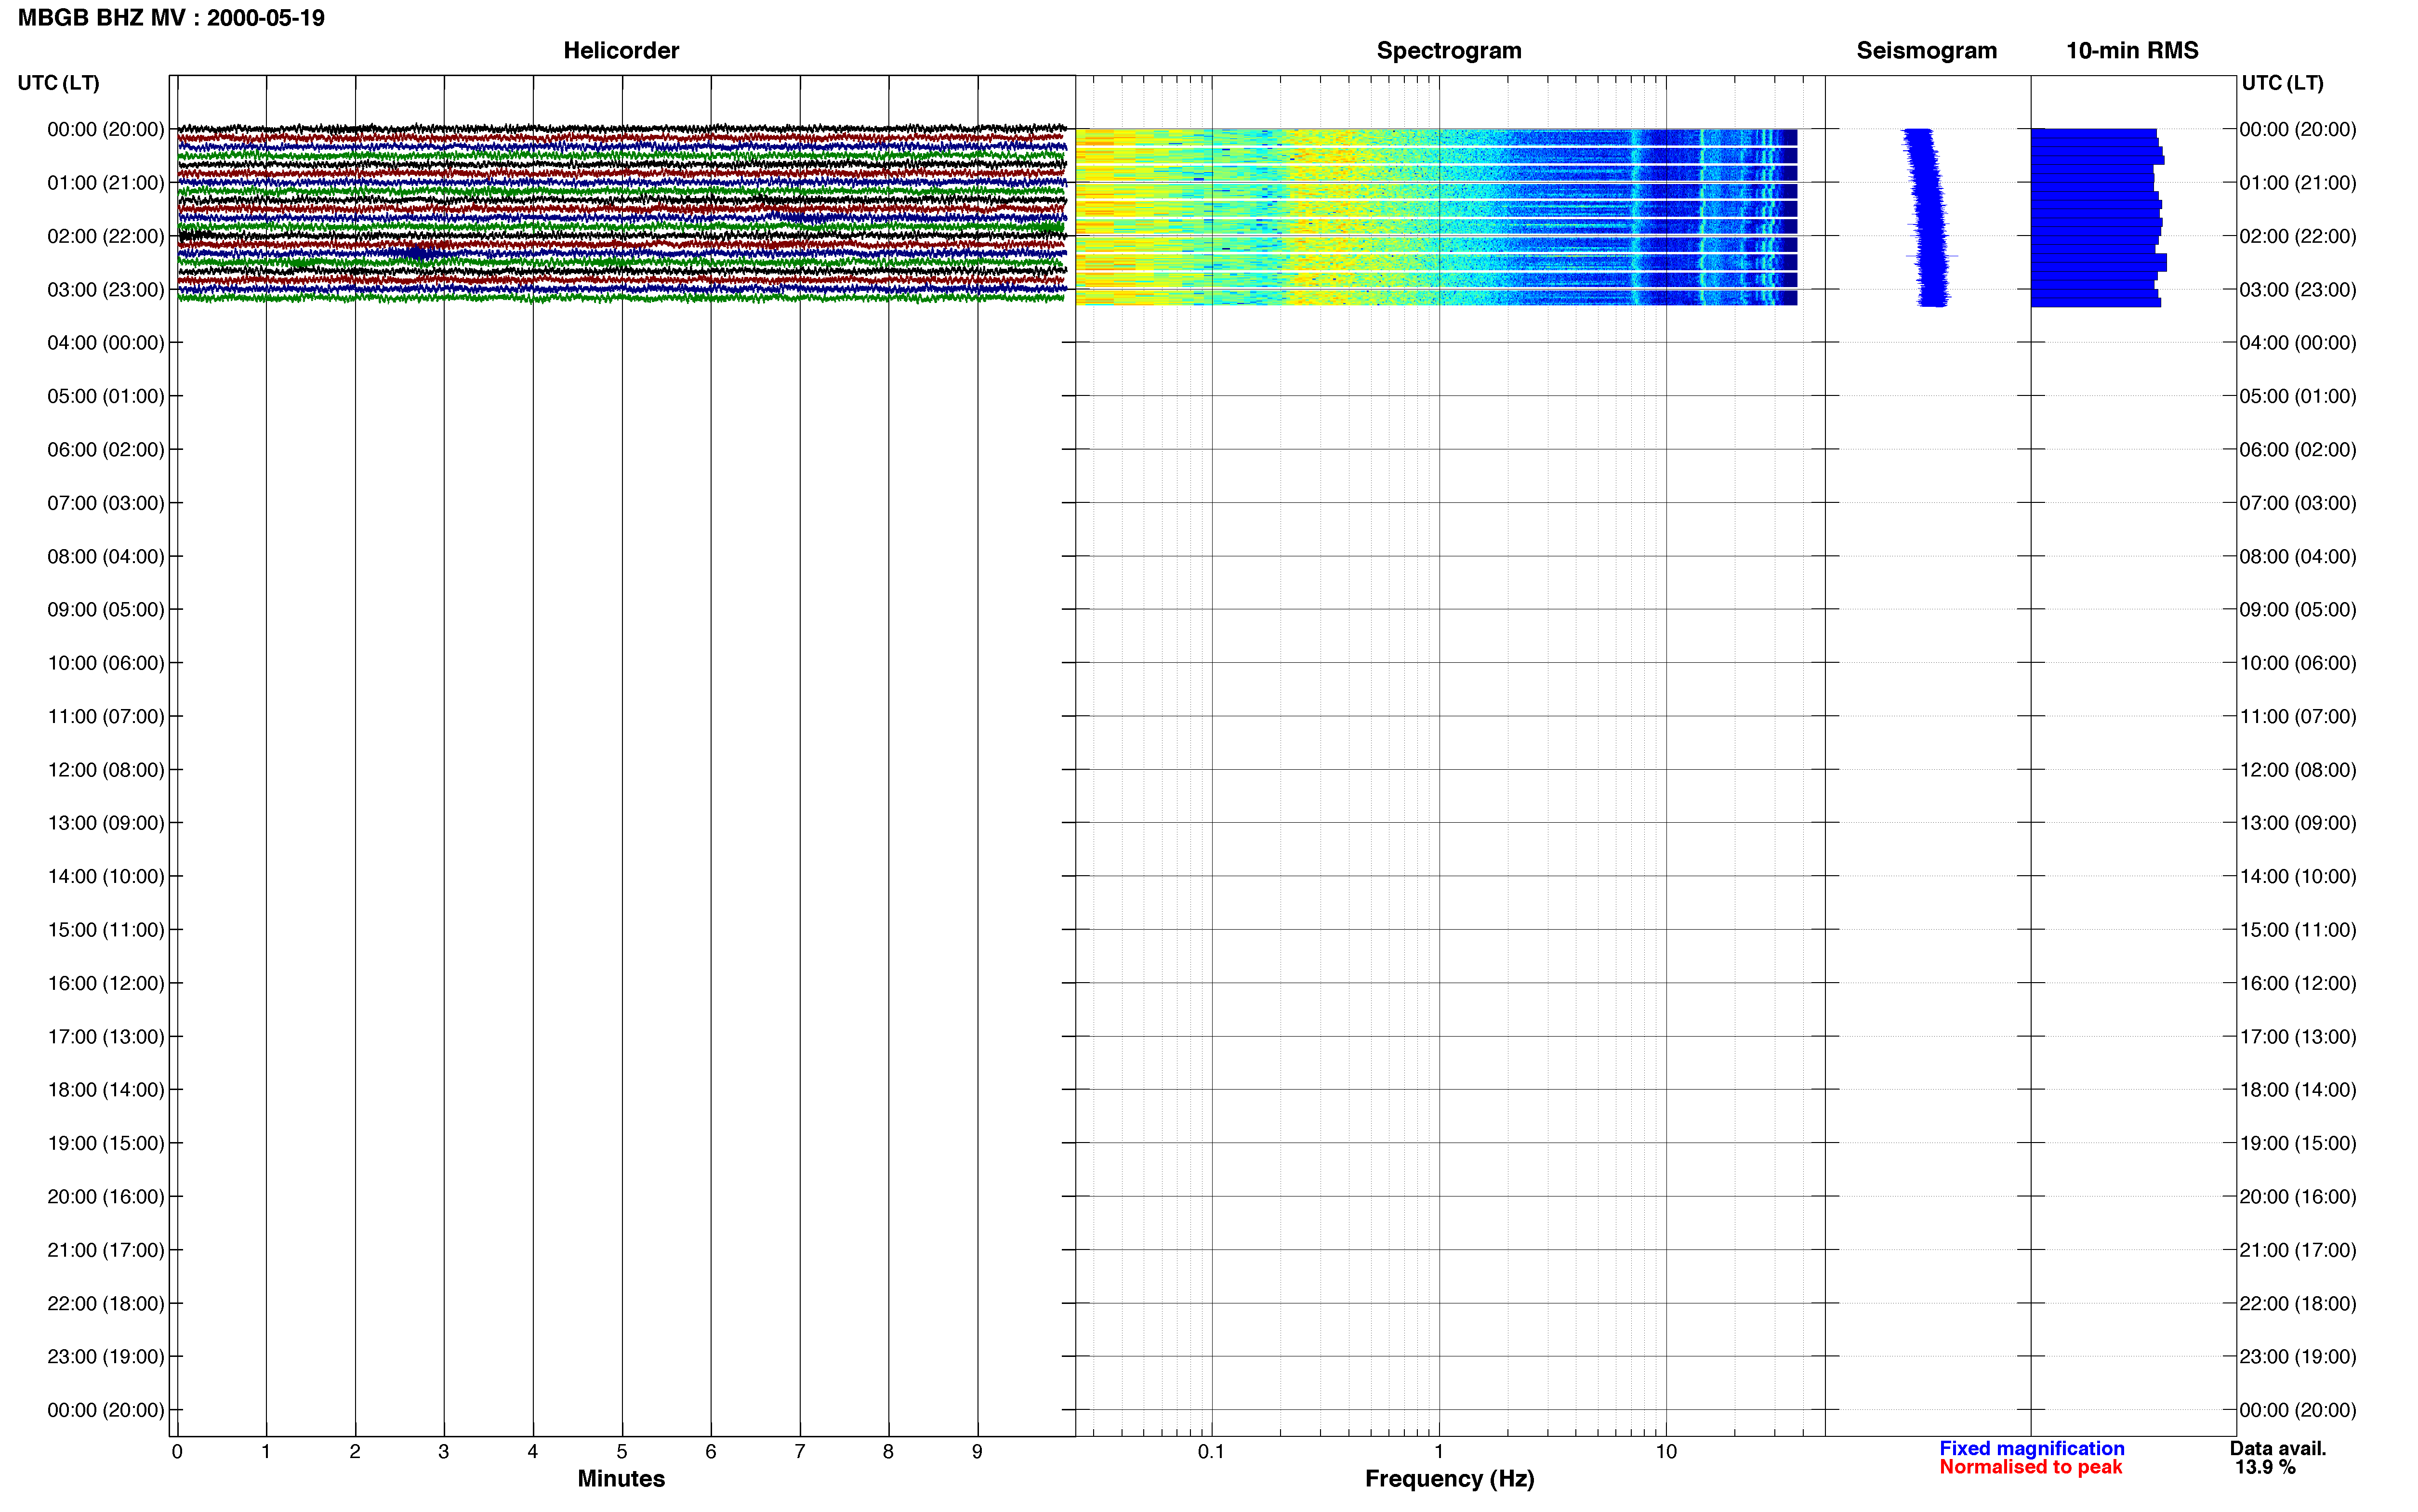This screenshot has width=2418, height=1512.
Task: Click minute tick label 1
Action: pos(266,1452)
